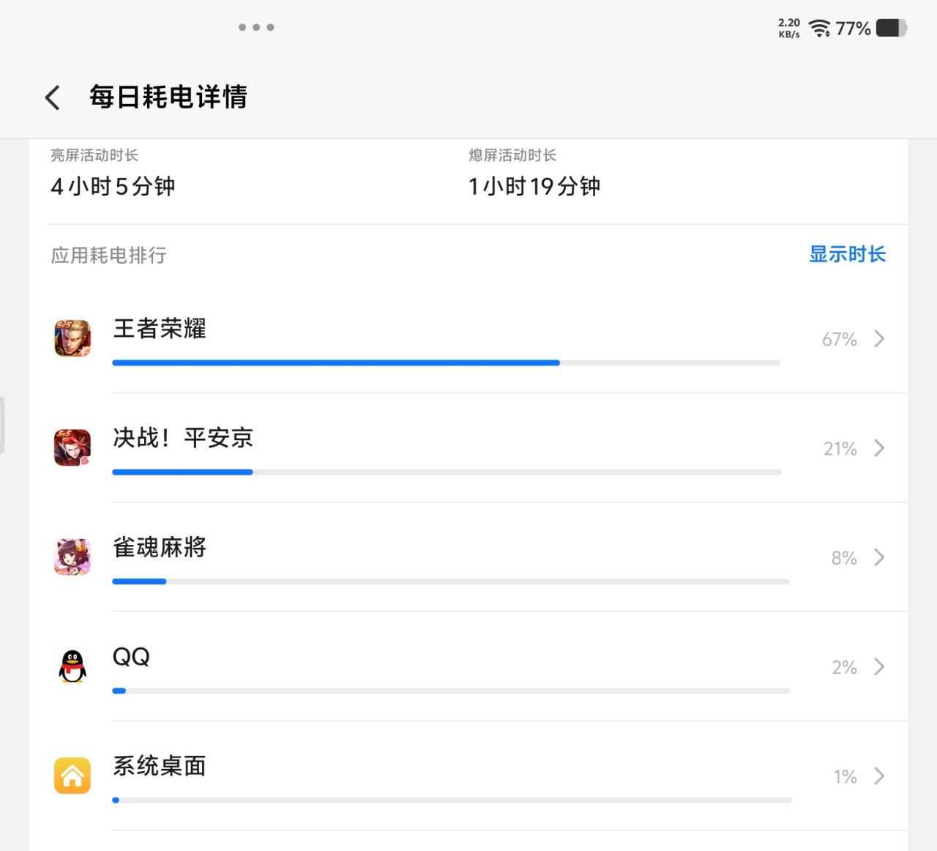Open the 王者荣耀 usage entry name
Screen dimensions: 937x851
pos(160,329)
